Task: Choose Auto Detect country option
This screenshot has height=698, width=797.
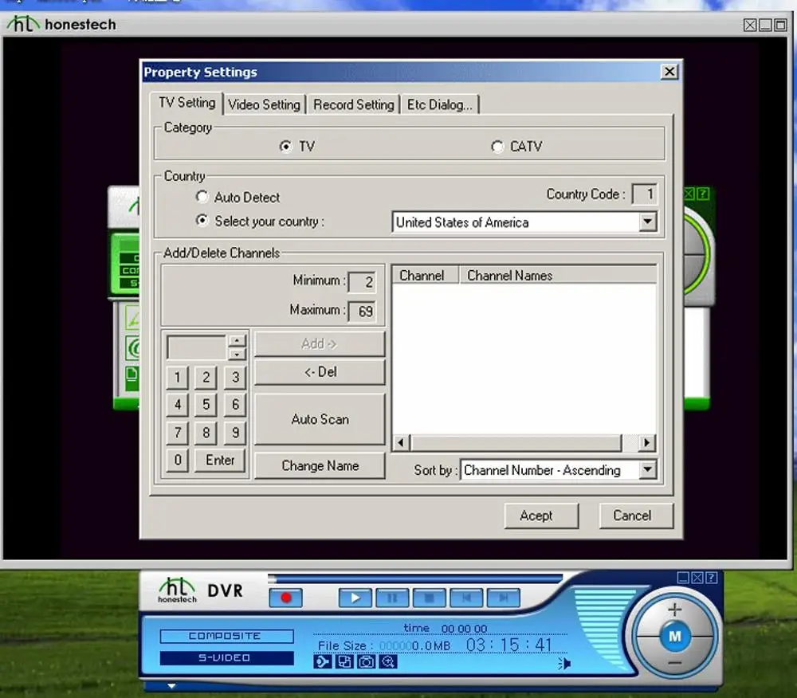Action: (x=202, y=197)
